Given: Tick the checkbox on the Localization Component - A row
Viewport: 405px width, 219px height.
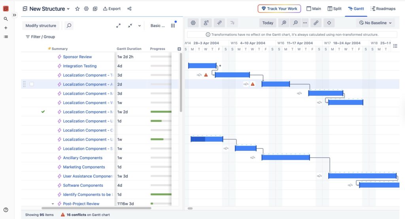Looking at the screenshot, I should pyautogui.click(x=32, y=84).
